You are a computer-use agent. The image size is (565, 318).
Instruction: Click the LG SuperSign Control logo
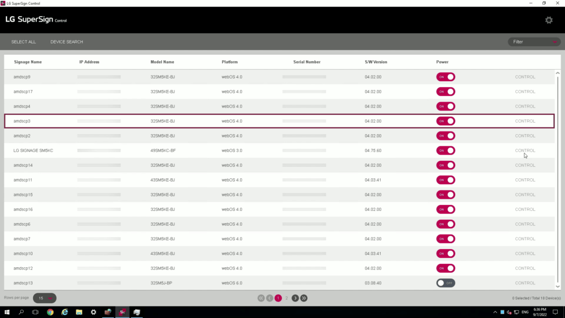[x=36, y=19]
